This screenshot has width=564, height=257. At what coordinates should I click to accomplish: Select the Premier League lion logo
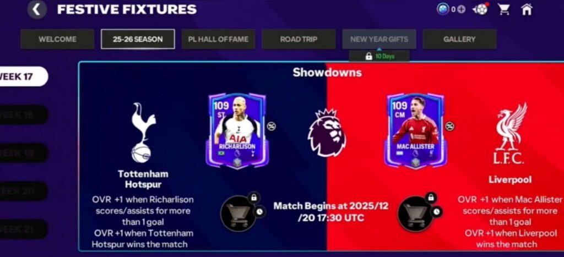[327, 133]
